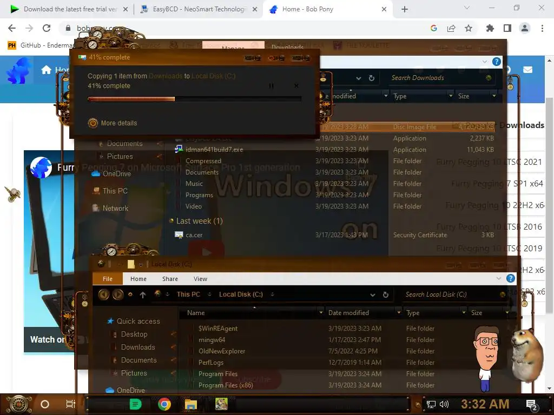Cancel the copy with the X button

click(x=296, y=86)
